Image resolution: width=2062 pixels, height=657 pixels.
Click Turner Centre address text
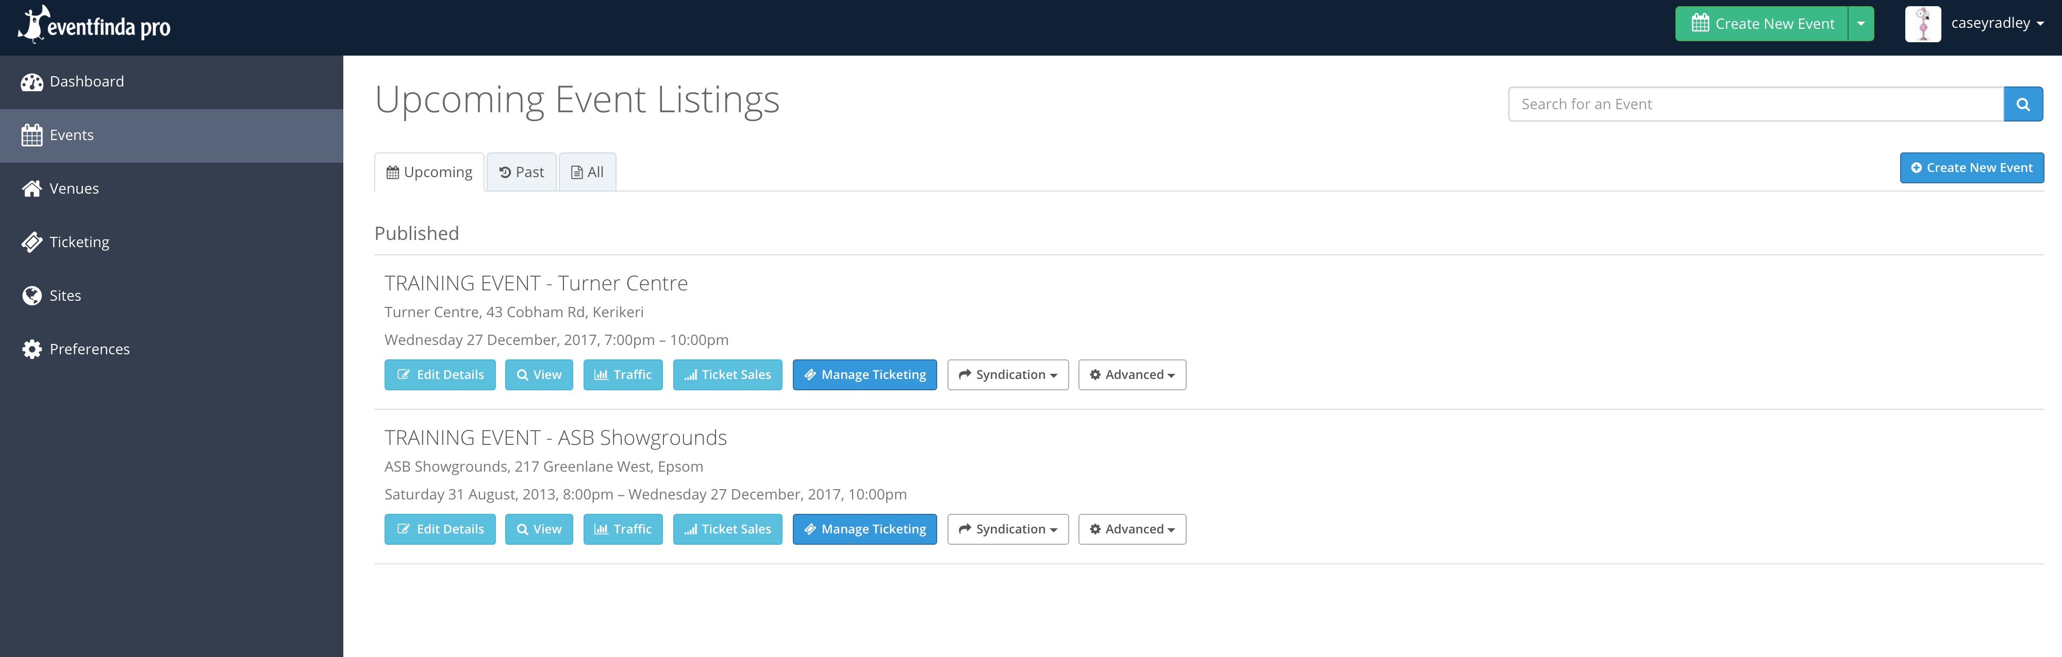click(x=514, y=313)
